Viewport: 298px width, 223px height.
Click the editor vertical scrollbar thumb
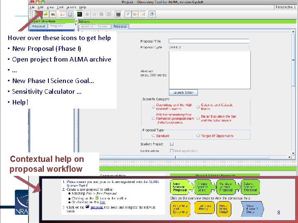pos(293,60)
